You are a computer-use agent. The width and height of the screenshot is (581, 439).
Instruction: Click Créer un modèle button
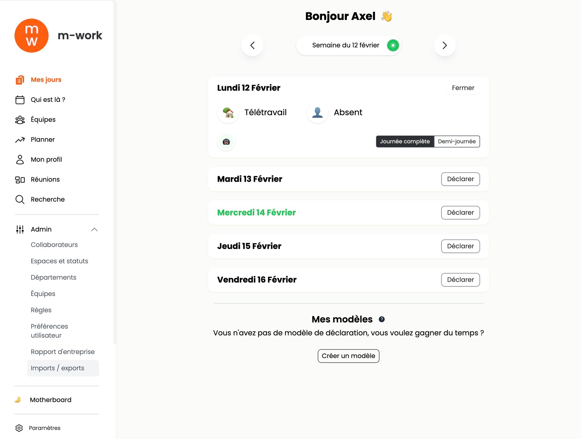tap(348, 356)
